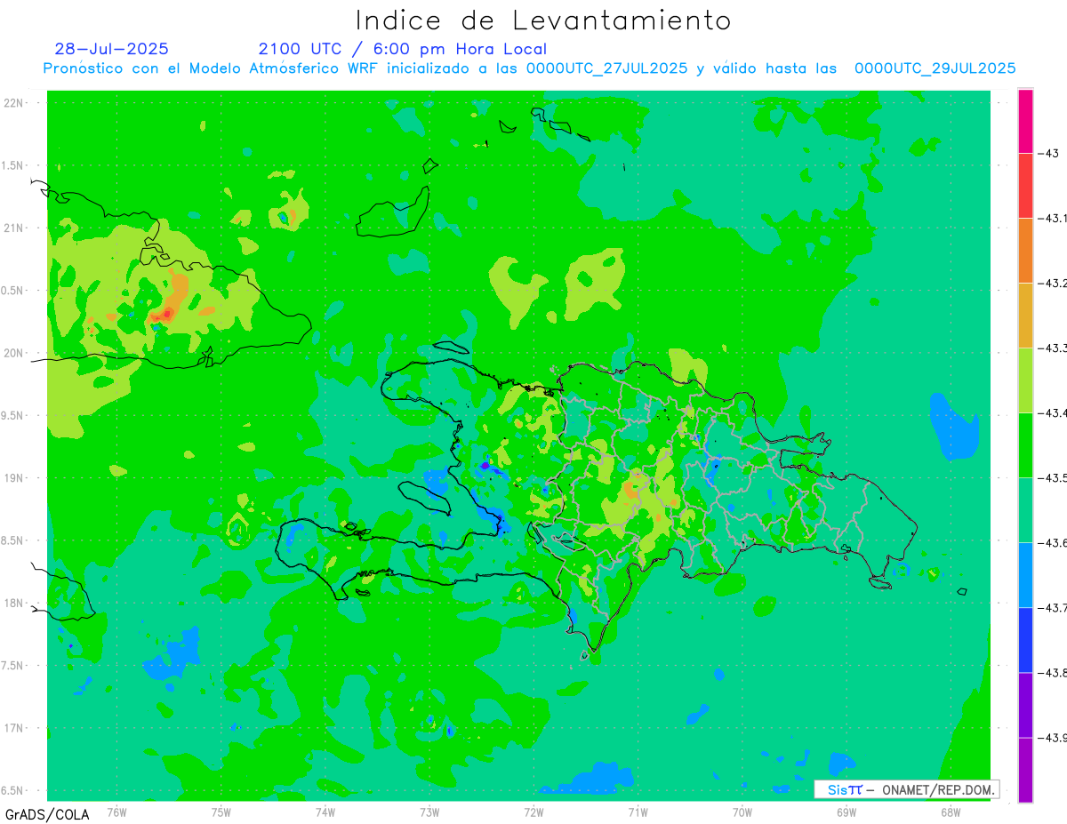Select the '0000UTC_29JUL2025' valid-until time
1067x824 pixels.
click(x=935, y=68)
